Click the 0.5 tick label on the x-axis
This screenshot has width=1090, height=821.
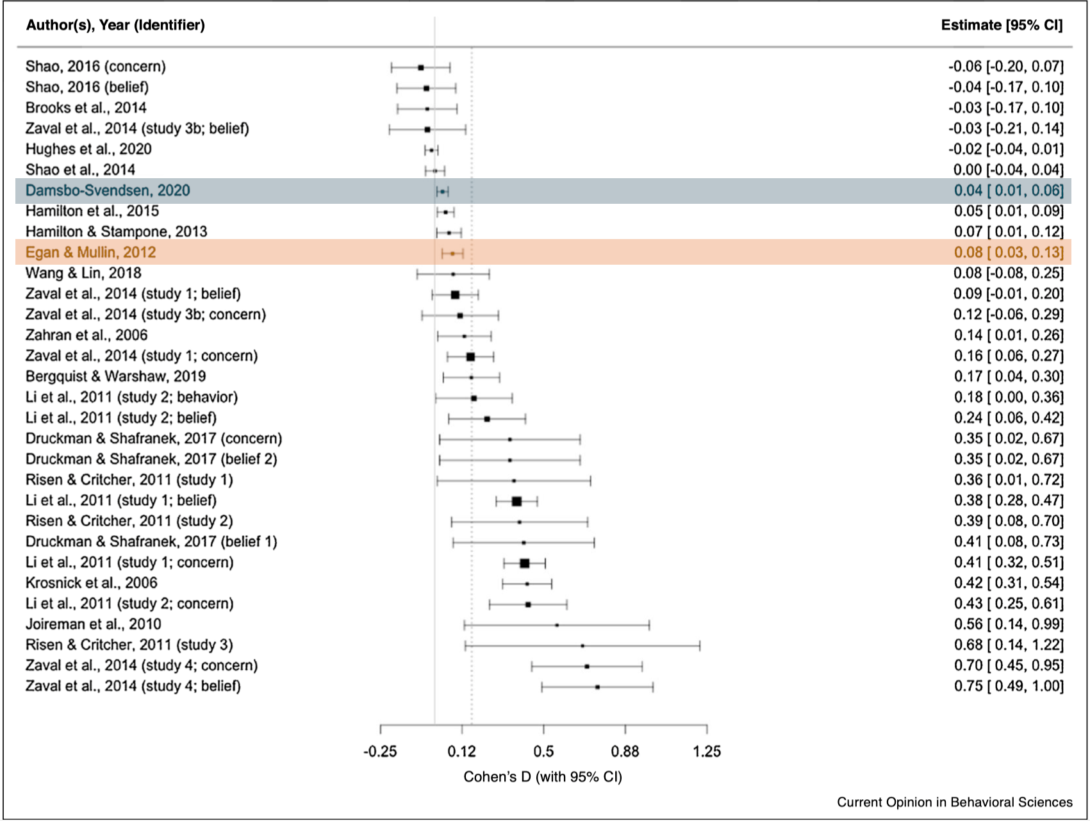pos(543,751)
